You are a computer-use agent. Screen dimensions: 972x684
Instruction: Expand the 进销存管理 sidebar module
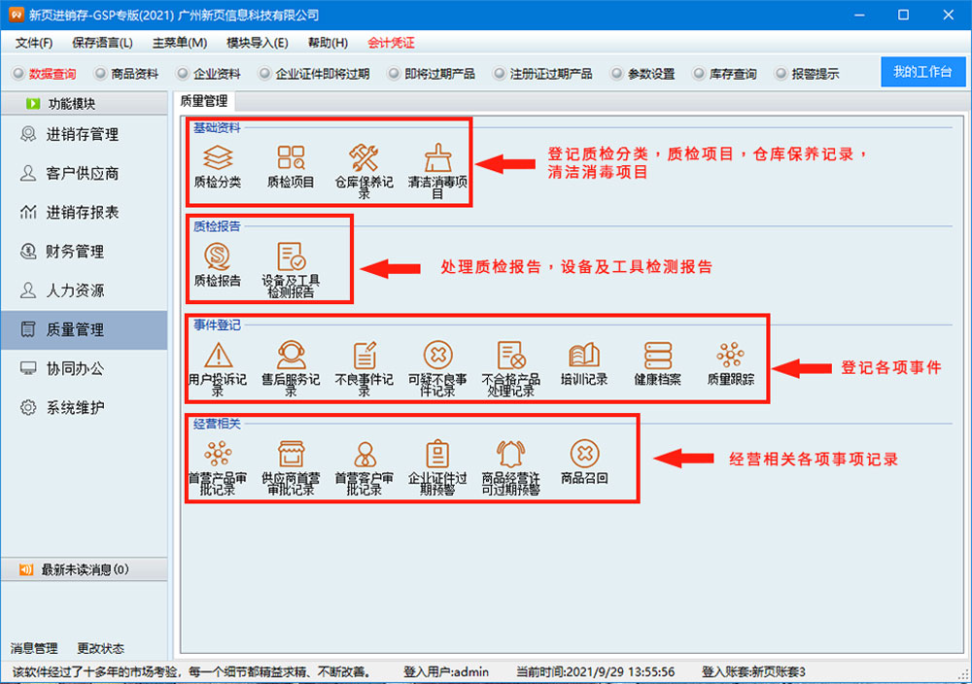pos(83,135)
